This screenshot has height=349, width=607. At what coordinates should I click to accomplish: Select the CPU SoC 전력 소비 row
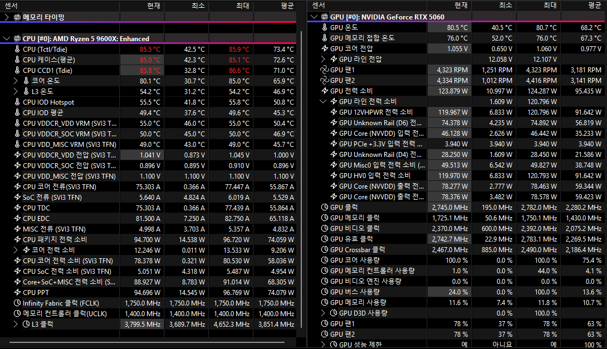coord(148,271)
